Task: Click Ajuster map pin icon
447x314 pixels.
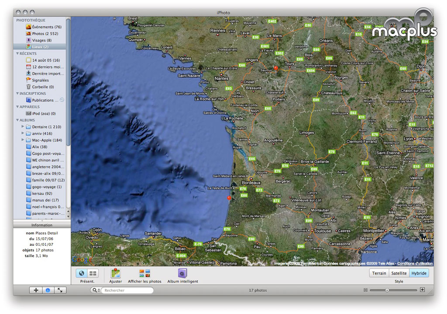Action: coord(115,273)
